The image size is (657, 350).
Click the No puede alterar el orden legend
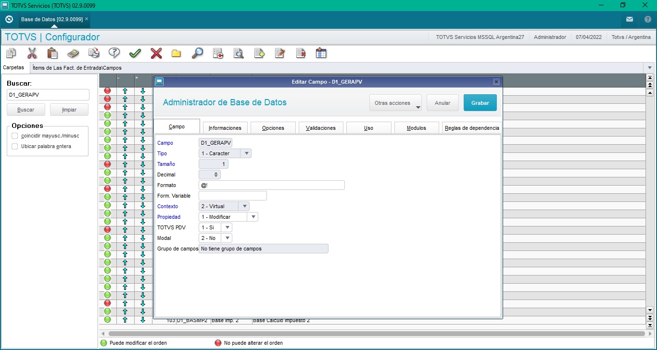249,343
